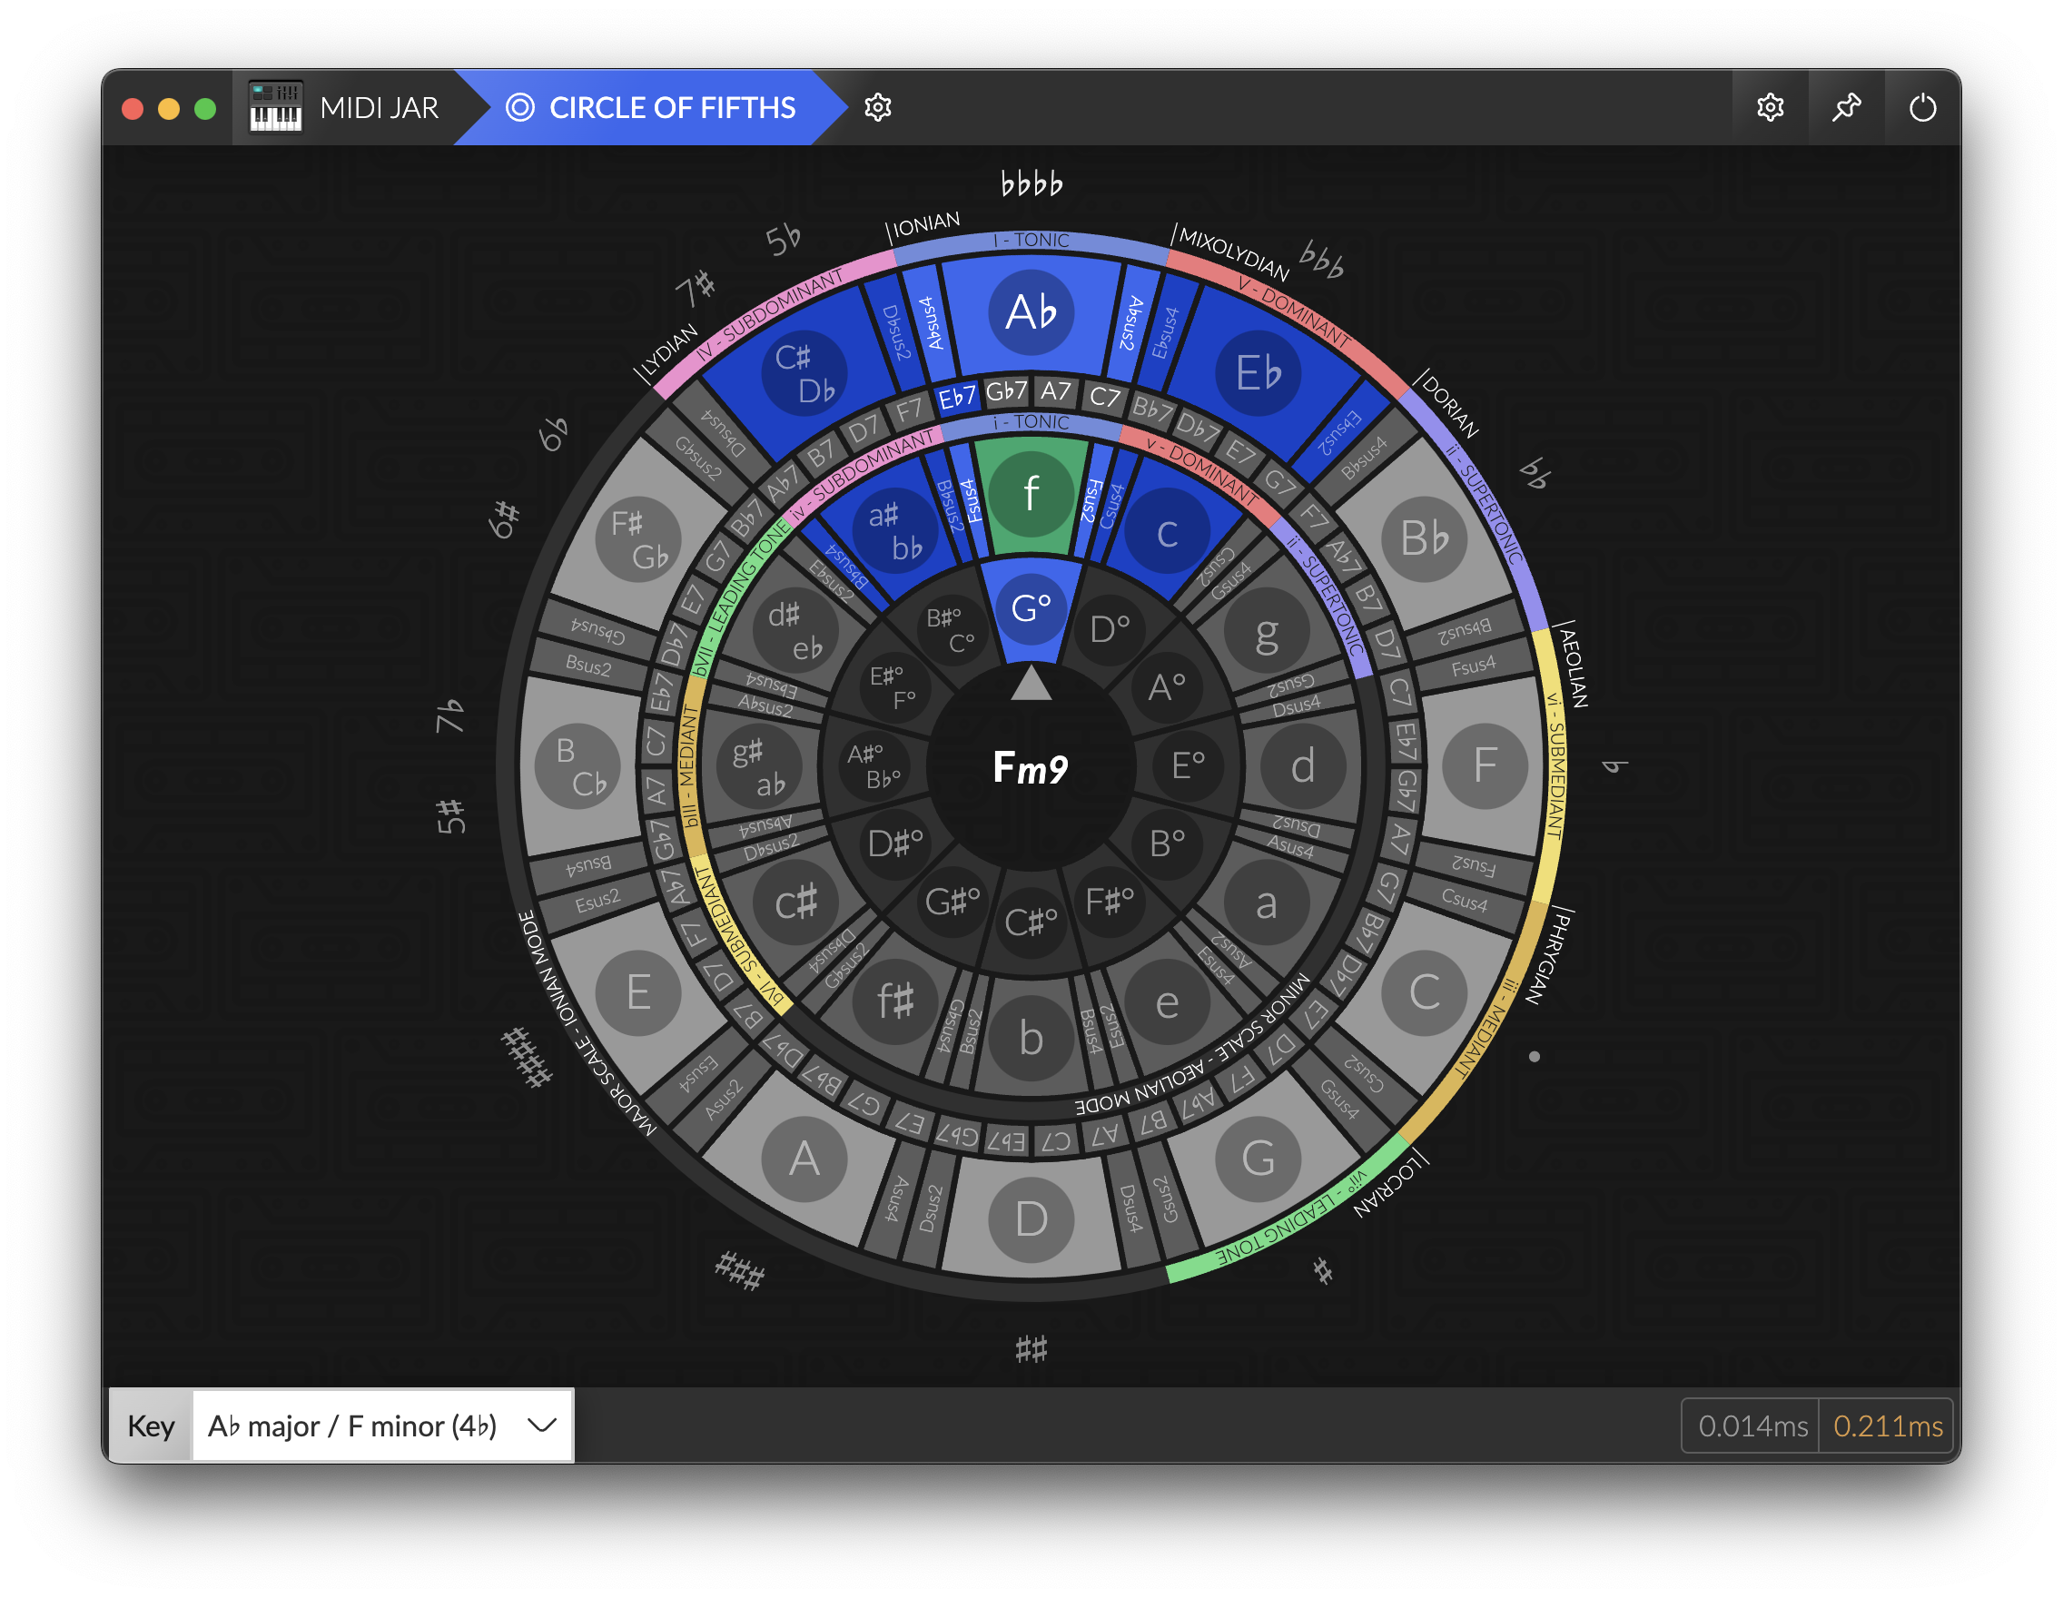
Task: Click the Fm9 chord name in center
Action: tap(1031, 767)
